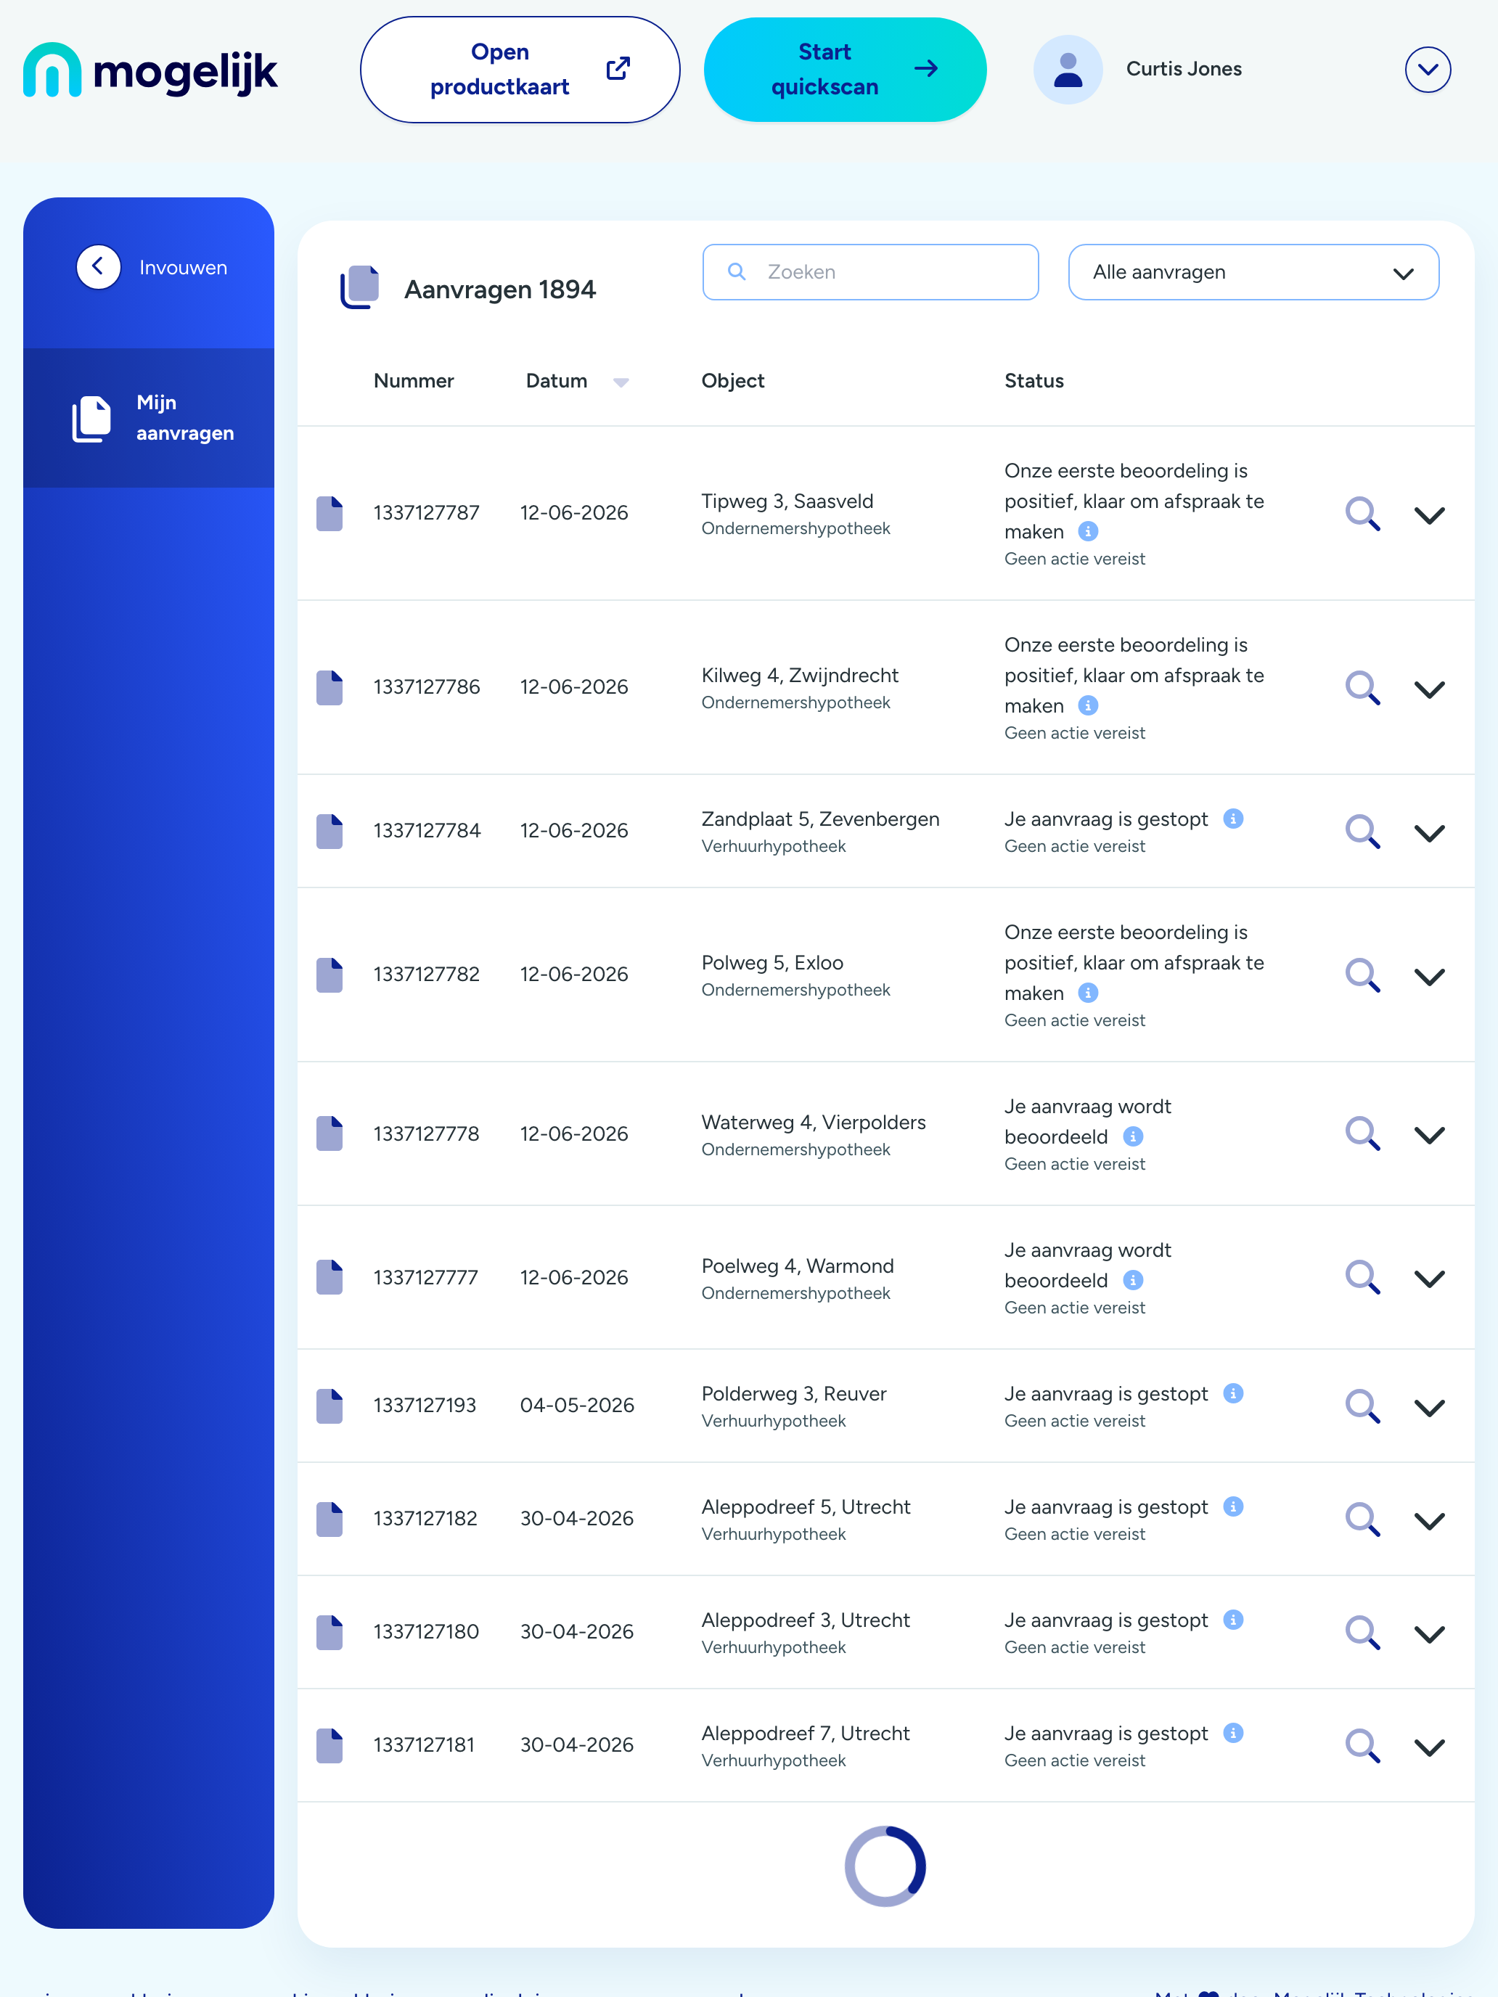This screenshot has height=1997, width=1498.
Task: Click document icon for request 1337127782
Action: pyautogui.click(x=330, y=974)
